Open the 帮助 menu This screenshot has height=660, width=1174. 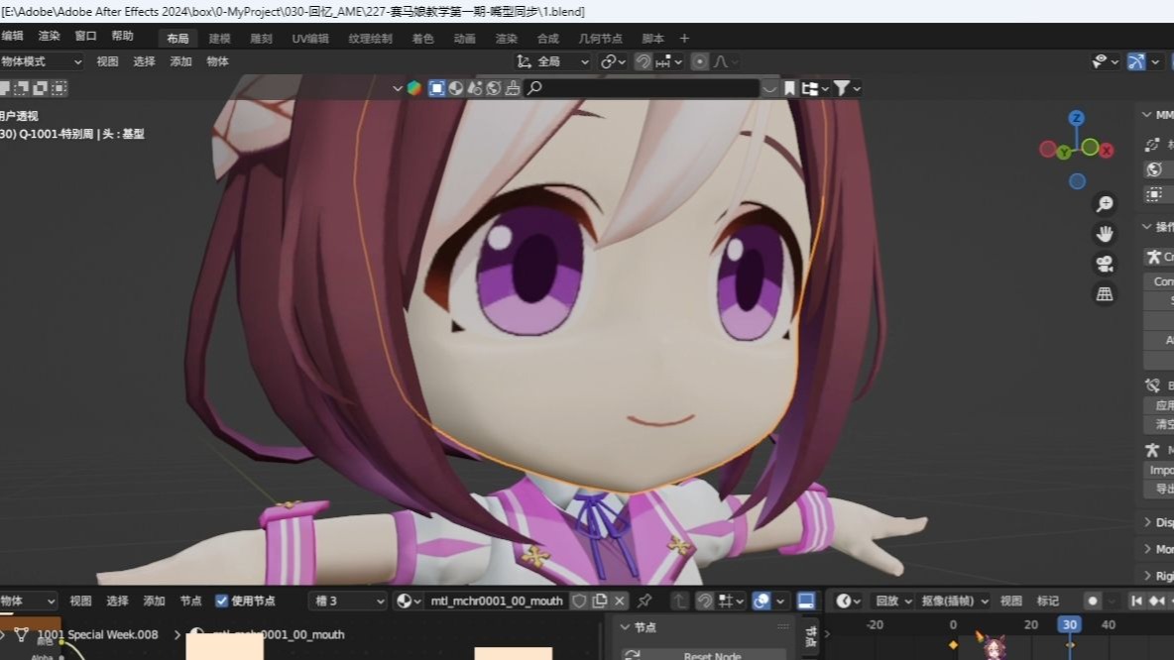point(122,36)
